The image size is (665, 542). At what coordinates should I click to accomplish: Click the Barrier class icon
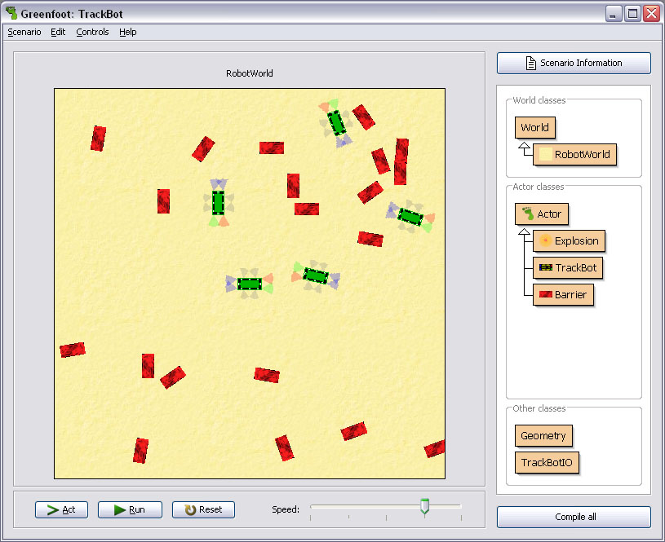click(x=545, y=295)
